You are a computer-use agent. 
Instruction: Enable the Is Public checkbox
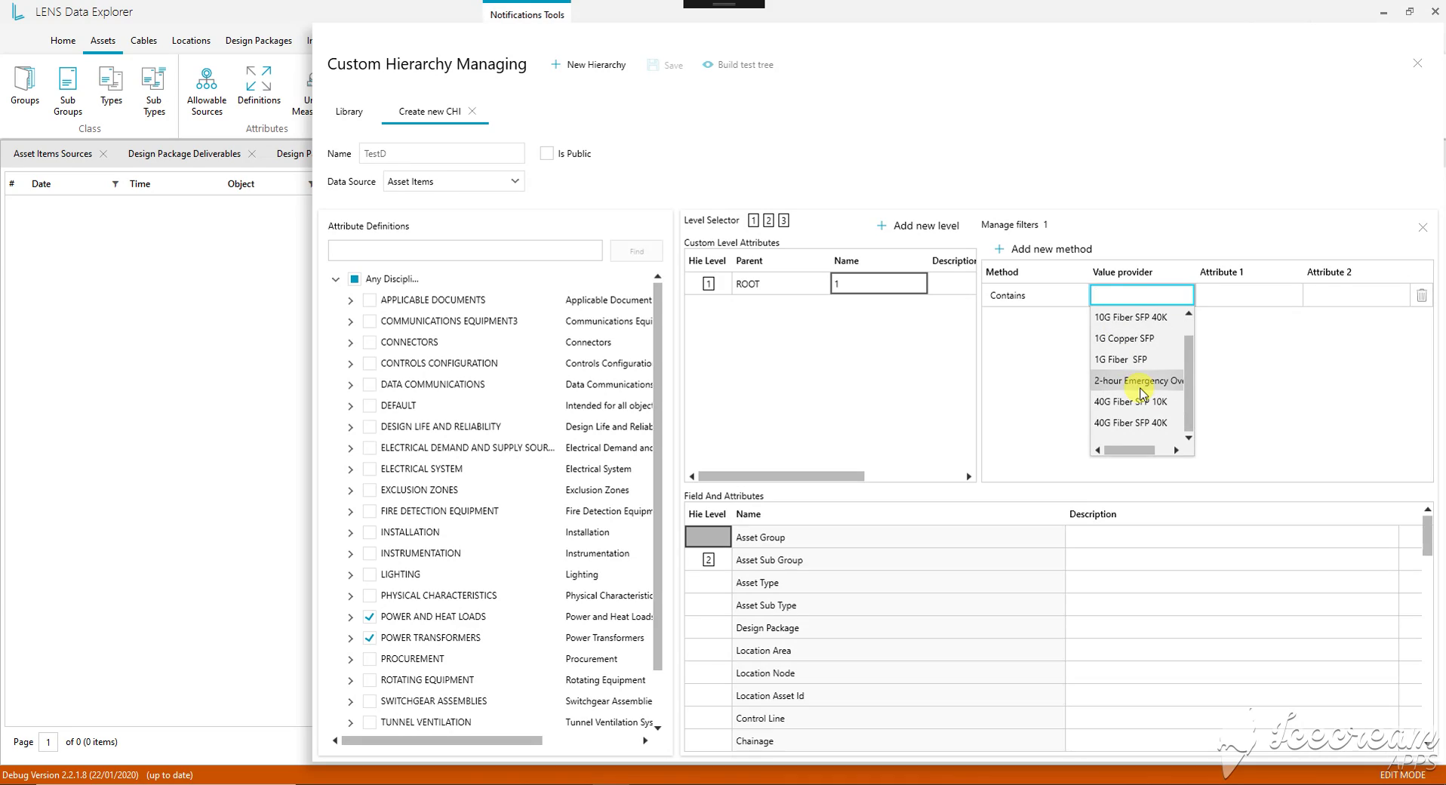coord(547,153)
